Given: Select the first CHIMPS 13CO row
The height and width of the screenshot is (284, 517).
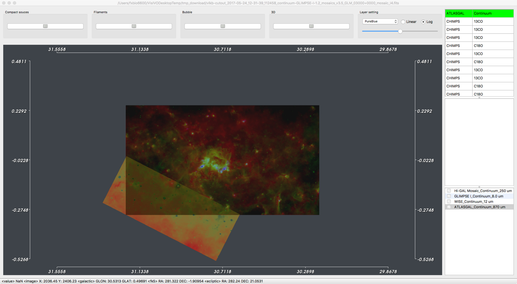Looking at the screenshot, I should point(479,21).
